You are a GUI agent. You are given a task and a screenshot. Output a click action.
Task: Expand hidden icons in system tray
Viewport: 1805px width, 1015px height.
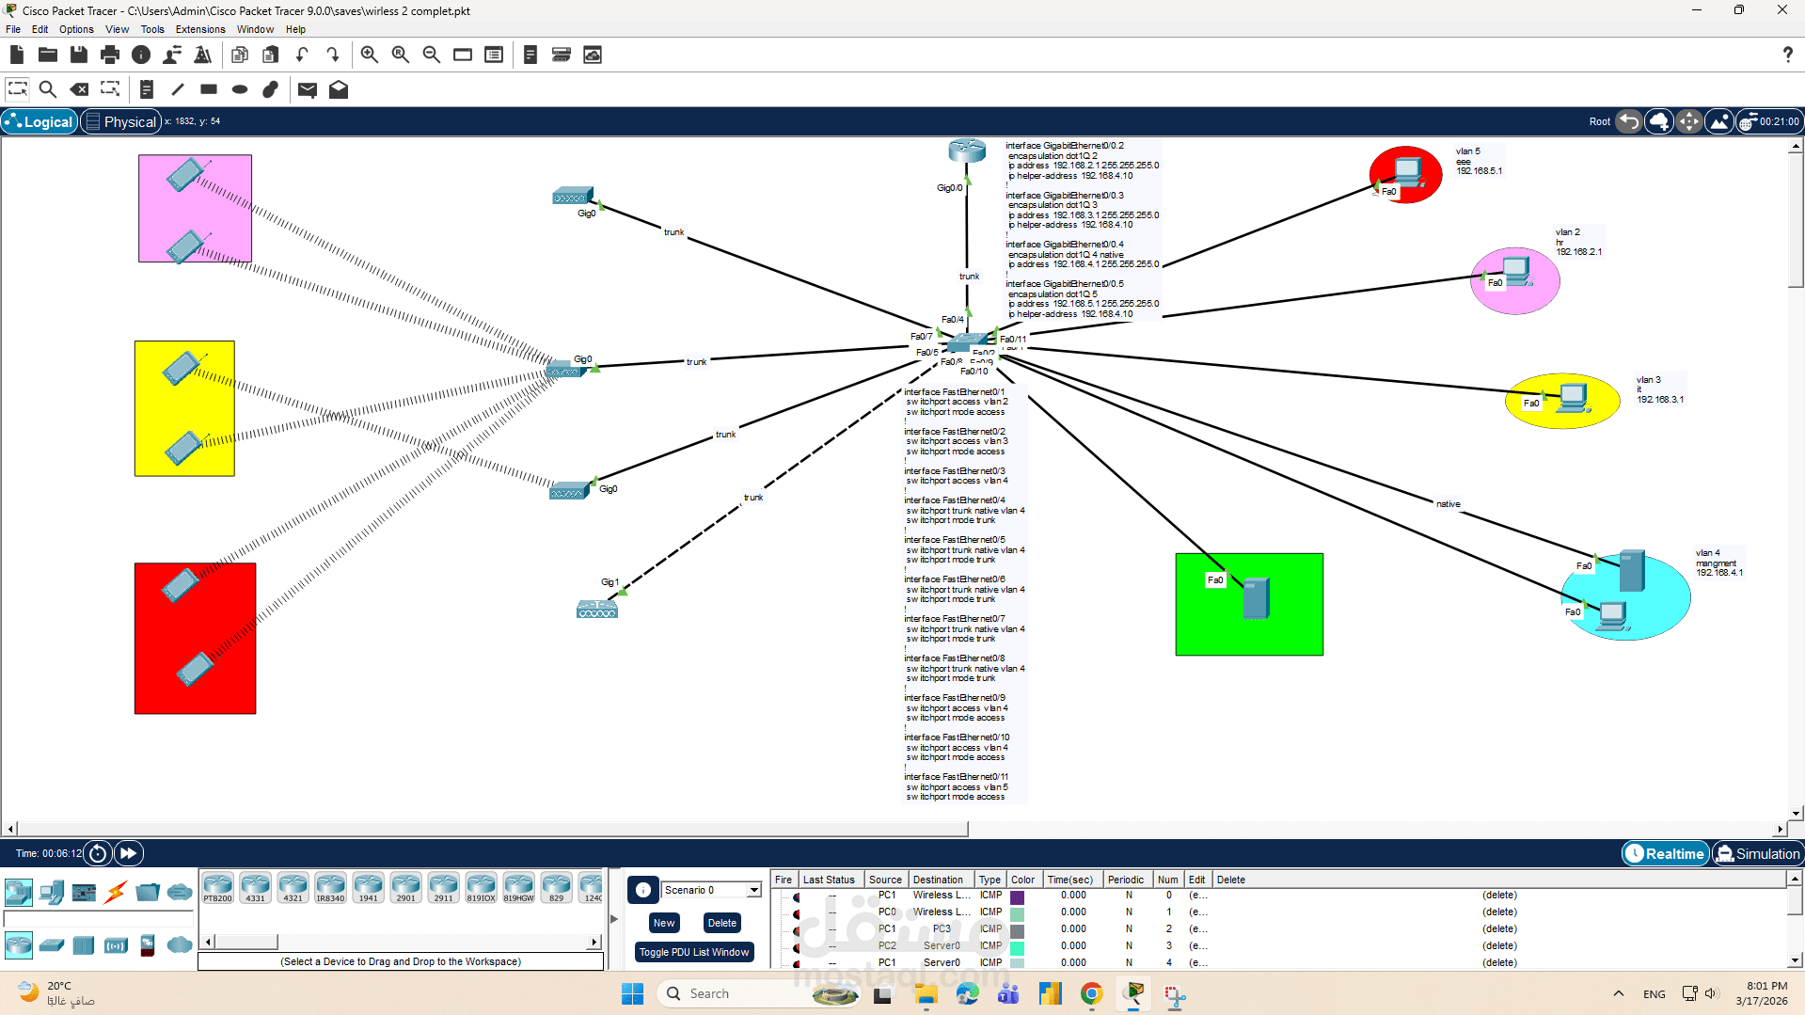pos(1619,992)
